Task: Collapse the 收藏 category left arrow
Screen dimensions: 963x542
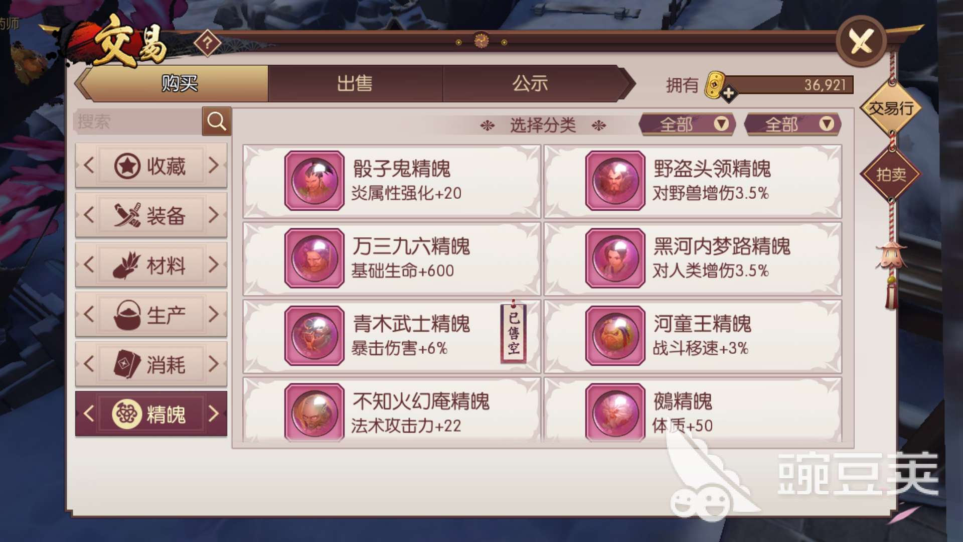Action: (x=89, y=165)
